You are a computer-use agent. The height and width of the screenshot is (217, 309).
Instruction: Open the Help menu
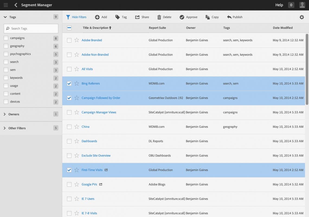pyautogui.click(x=279, y=5)
